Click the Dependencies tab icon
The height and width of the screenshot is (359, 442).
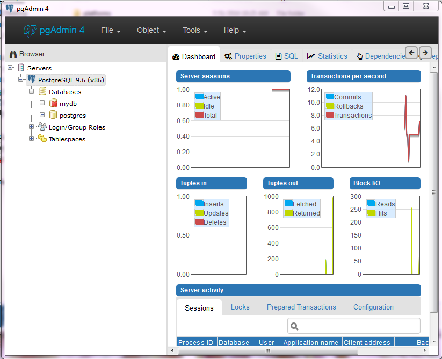click(359, 56)
